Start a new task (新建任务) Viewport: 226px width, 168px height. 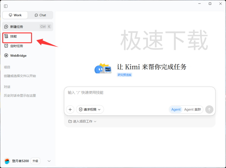click(x=28, y=26)
